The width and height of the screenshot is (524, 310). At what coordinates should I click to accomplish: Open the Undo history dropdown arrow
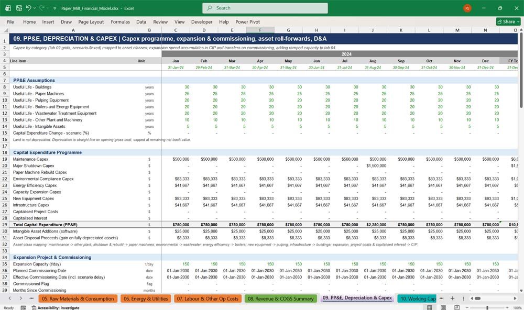click(35, 8)
